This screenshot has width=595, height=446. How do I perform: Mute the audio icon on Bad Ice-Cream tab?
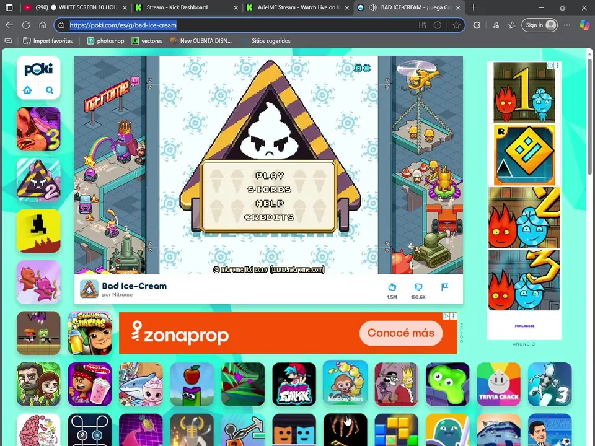coord(372,7)
